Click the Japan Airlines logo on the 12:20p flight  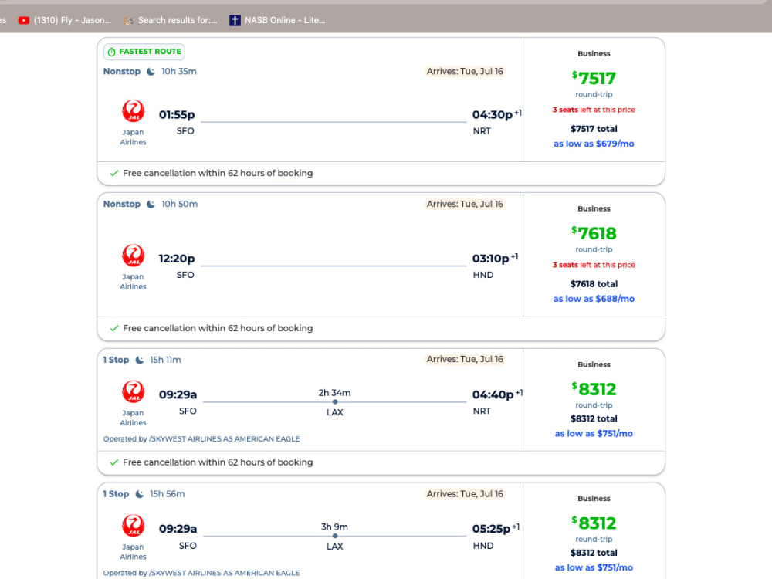click(133, 255)
